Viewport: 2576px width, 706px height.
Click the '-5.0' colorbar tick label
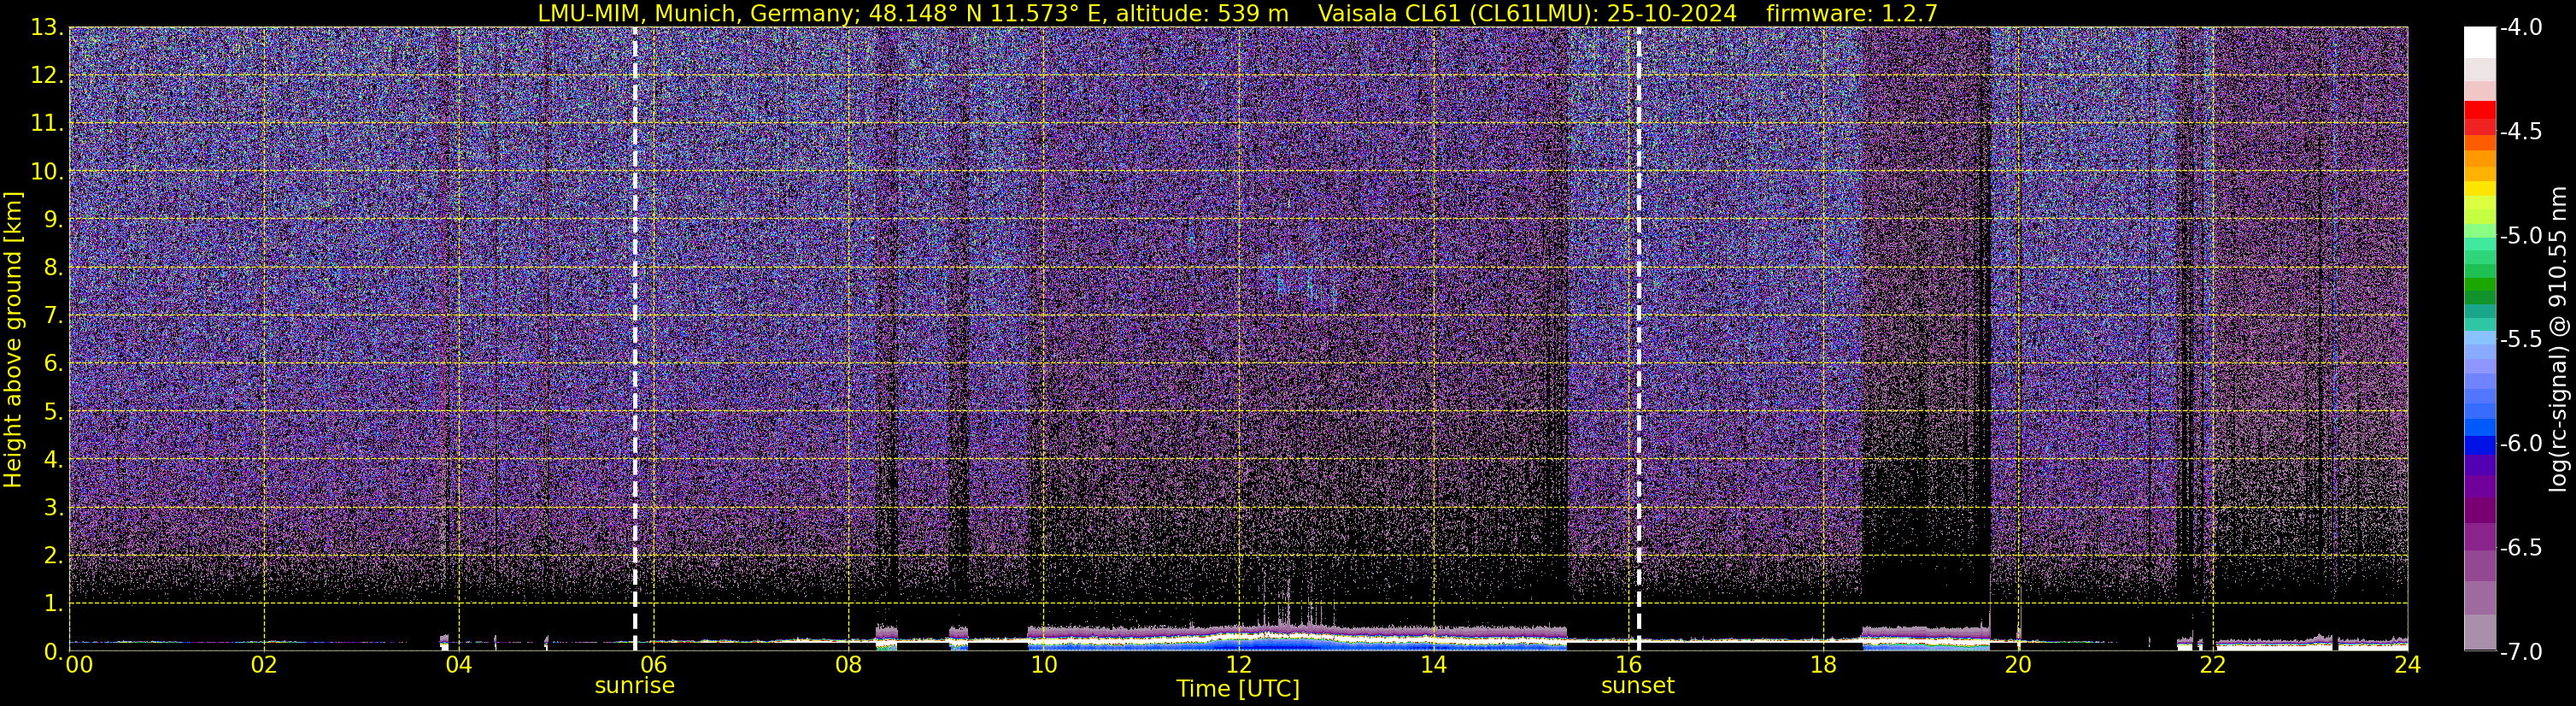2520,236
